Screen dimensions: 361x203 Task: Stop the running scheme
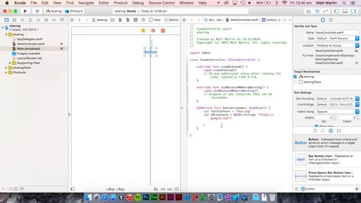click(37, 11)
